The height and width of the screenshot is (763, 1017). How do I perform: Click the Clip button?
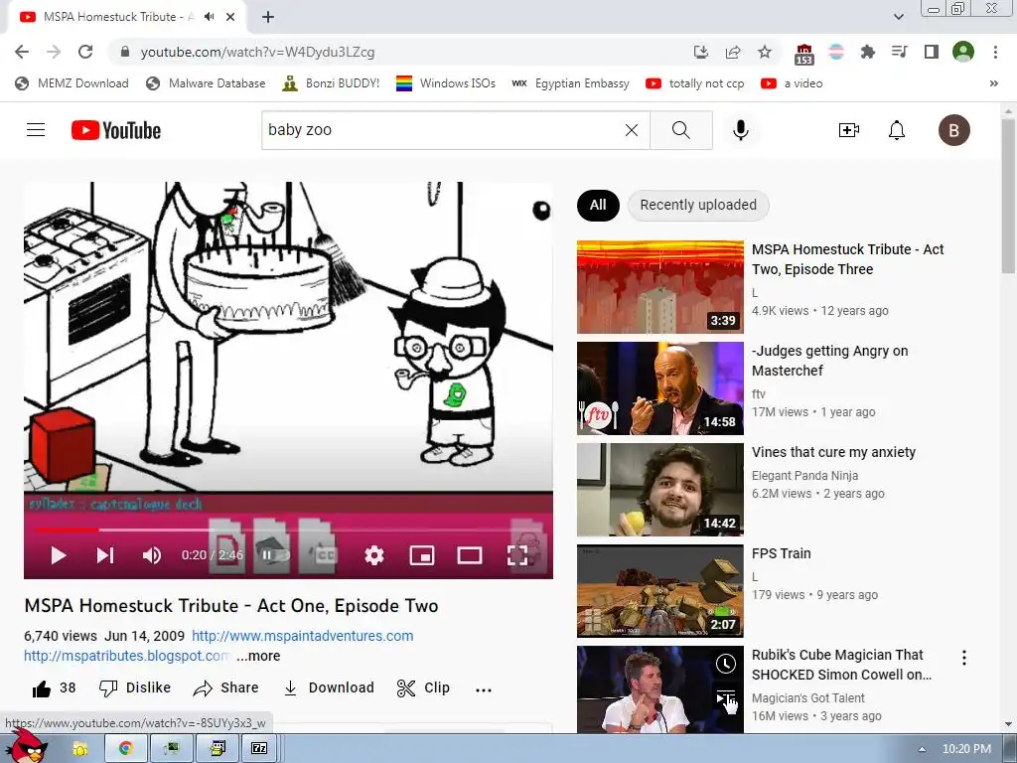pos(423,687)
